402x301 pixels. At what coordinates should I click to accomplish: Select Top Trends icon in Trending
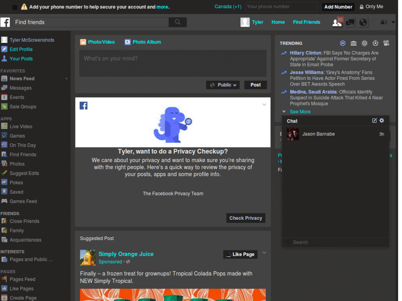(342, 43)
